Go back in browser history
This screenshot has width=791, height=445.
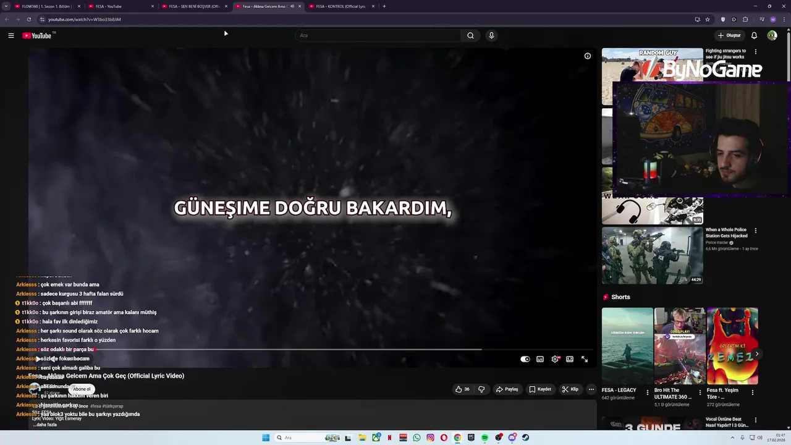[7, 19]
